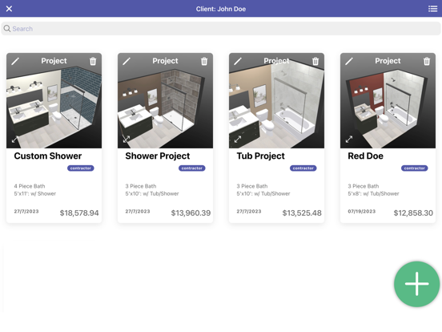Screen dimensions: 442x332
Task: Click the Client: John Doe header title
Action: pos(221,9)
